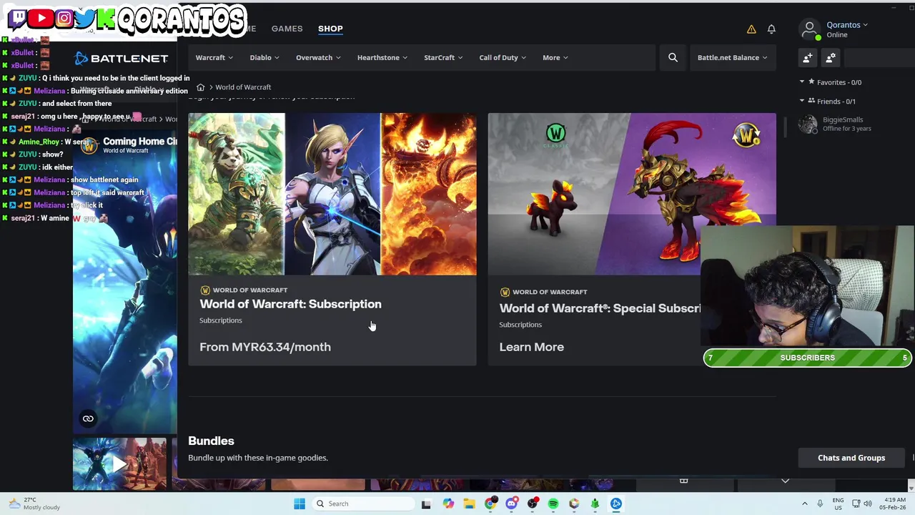Image resolution: width=915 pixels, height=515 pixels.
Task: Expand the Diablo shop menu
Action: pos(264,57)
